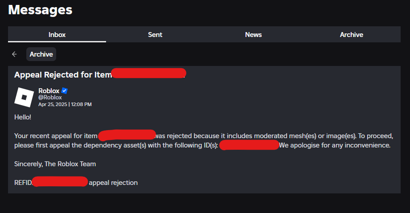The height and width of the screenshot is (213, 410).
Task: Click the Hello! greeting line
Action: [23, 117]
